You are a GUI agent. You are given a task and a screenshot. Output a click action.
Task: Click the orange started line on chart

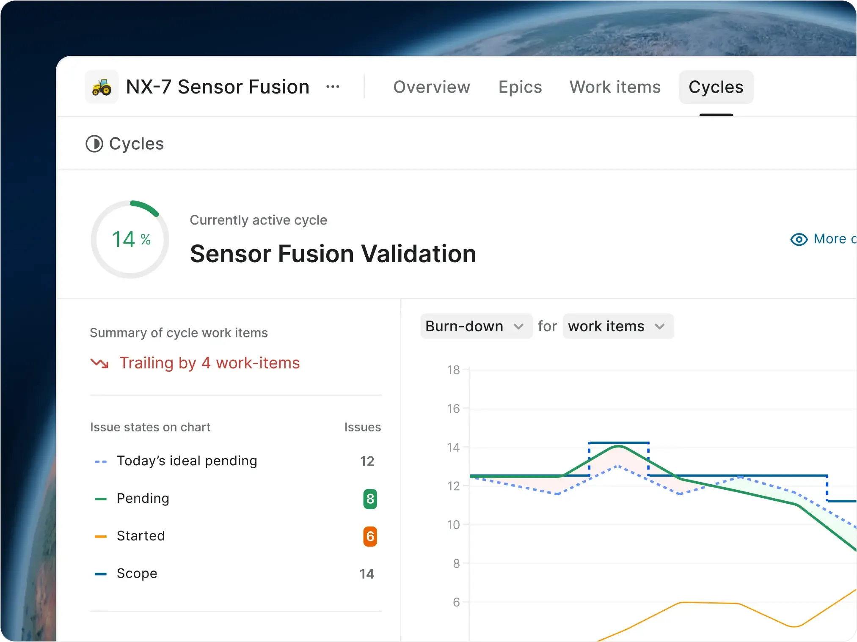(711, 603)
